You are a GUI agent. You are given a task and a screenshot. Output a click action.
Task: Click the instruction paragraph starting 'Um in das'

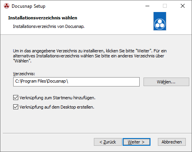pyautogui.click(x=90, y=56)
